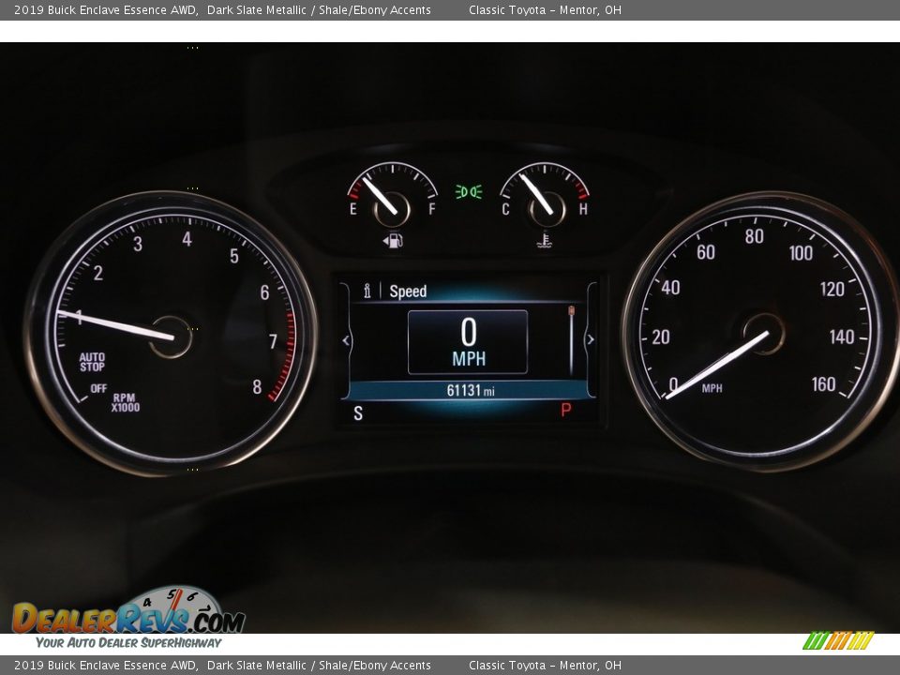Click the S gear indicator
Viewport: 900px width, 675px height.
click(358, 413)
